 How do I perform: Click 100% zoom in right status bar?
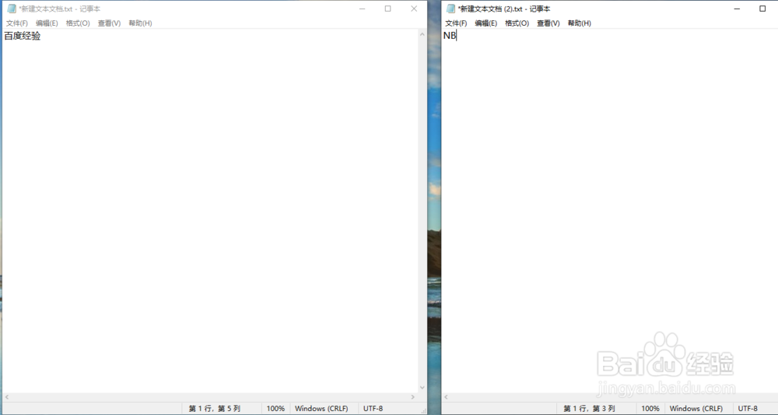click(x=650, y=409)
